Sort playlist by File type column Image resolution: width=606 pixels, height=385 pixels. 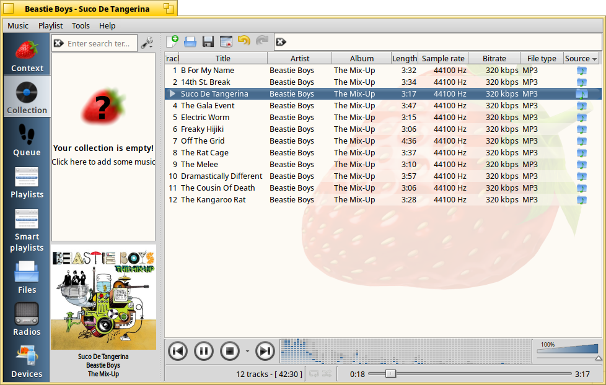coord(542,58)
